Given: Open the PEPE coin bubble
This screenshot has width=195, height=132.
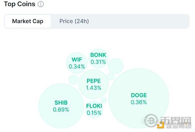Looking at the screenshot, I should [x=94, y=84].
